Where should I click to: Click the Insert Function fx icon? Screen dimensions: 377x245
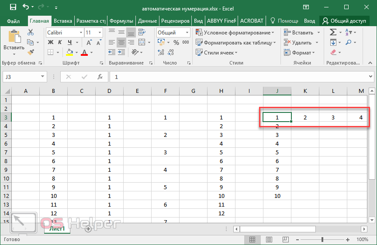click(100, 77)
